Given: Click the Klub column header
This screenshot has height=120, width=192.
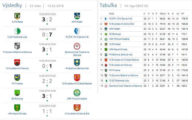Looking at the screenshot, I should [112, 14].
